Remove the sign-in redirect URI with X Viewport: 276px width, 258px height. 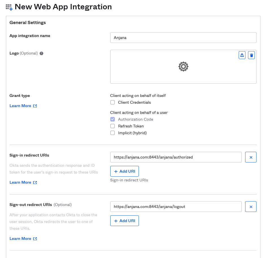pyautogui.click(x=251, y=157)
